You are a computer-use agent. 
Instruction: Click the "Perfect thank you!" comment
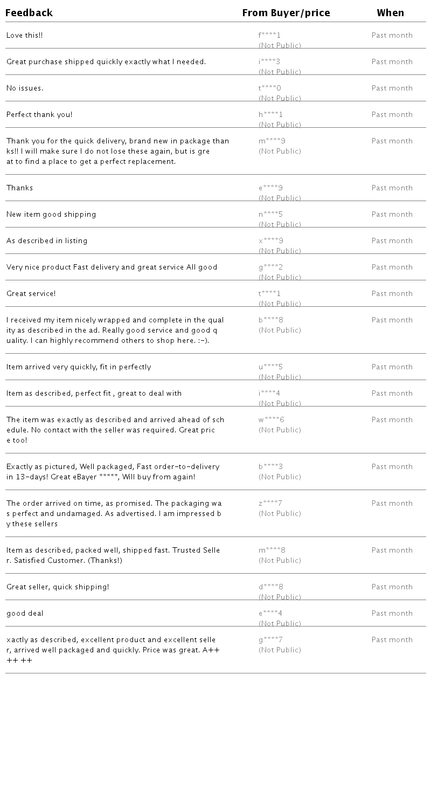click(x=39, y=115)
